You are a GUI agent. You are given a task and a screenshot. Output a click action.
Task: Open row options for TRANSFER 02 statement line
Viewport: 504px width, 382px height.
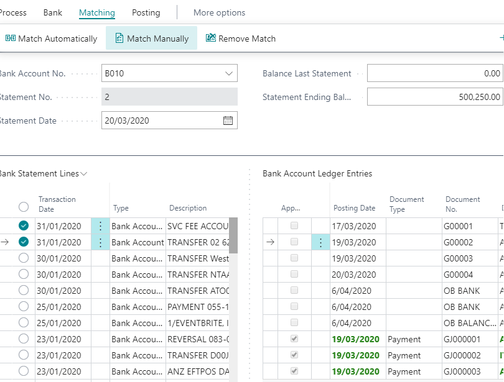(100, 242)
